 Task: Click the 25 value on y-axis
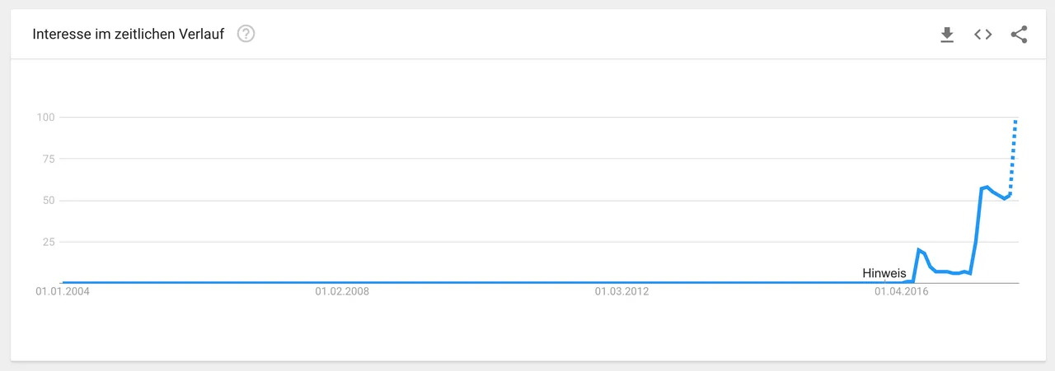click(x=49, y=242)
